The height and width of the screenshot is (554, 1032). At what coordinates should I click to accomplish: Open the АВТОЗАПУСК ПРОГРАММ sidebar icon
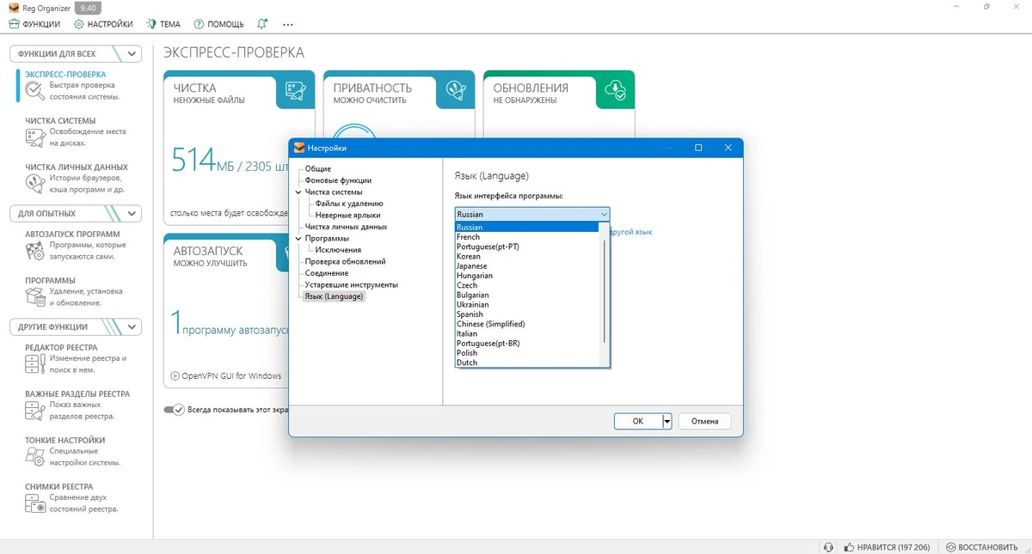click(x=35, y=250)
